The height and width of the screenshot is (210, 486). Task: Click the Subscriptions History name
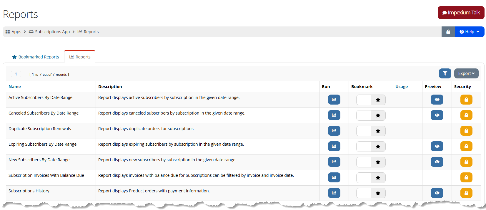click(x=29, y=191)
